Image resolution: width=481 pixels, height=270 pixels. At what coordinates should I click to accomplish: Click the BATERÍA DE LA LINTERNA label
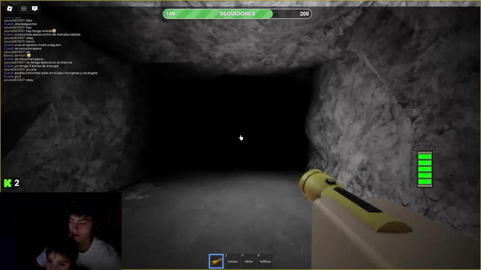click(425, 147)
